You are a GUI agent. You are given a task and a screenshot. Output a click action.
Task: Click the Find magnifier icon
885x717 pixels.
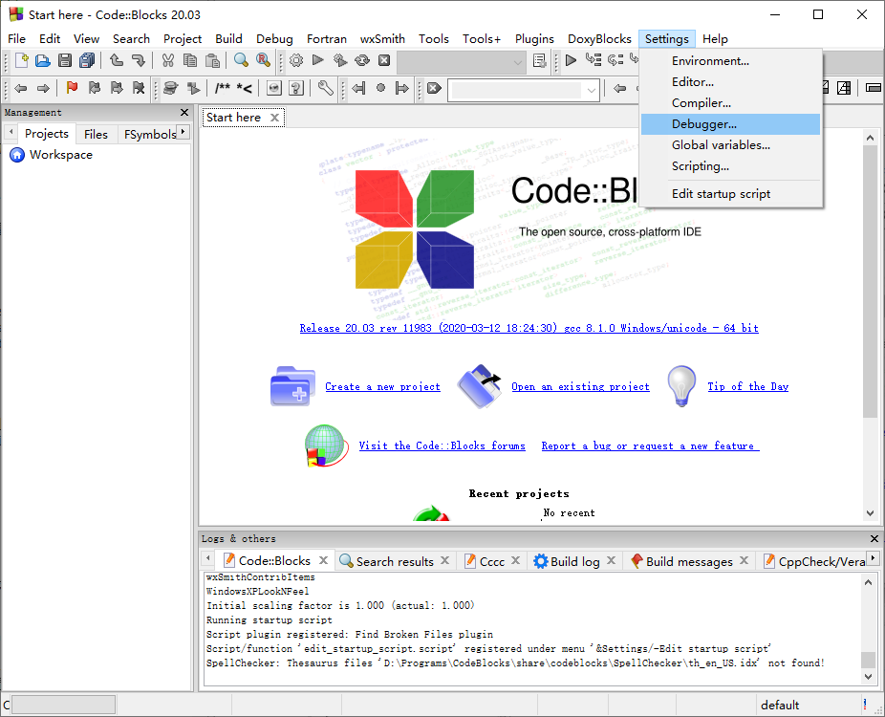(241, 60)
